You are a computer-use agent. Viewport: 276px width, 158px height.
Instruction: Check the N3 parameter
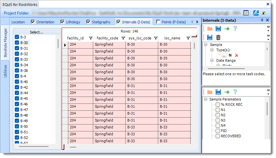218,120
